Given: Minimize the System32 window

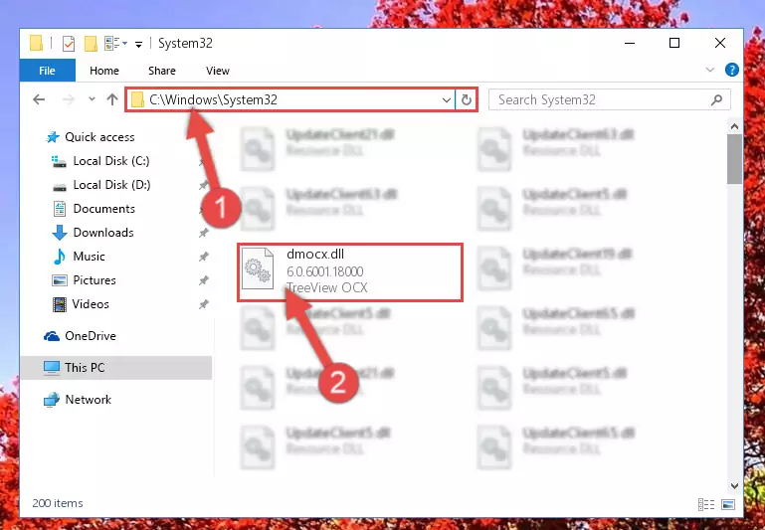Looking at the screenshot, I should [630, 43].
